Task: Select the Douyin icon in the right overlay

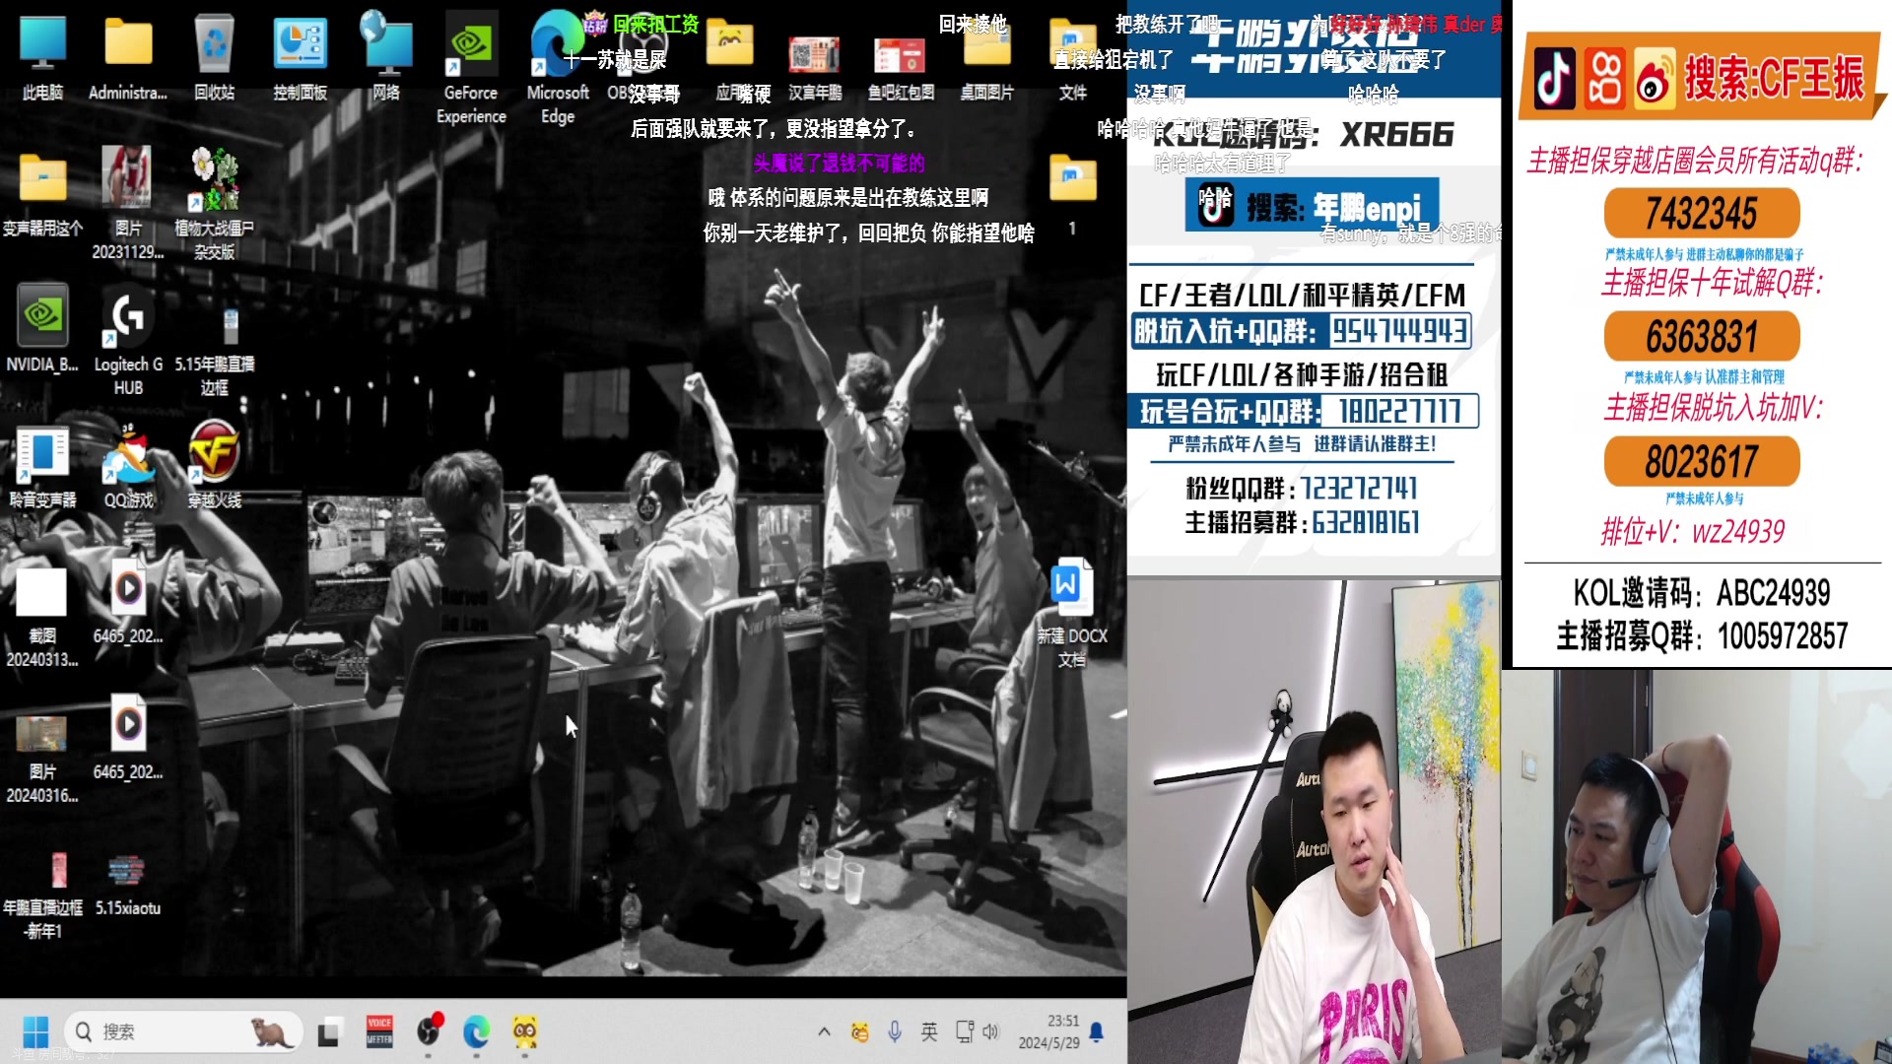Action: (1553, 79)
